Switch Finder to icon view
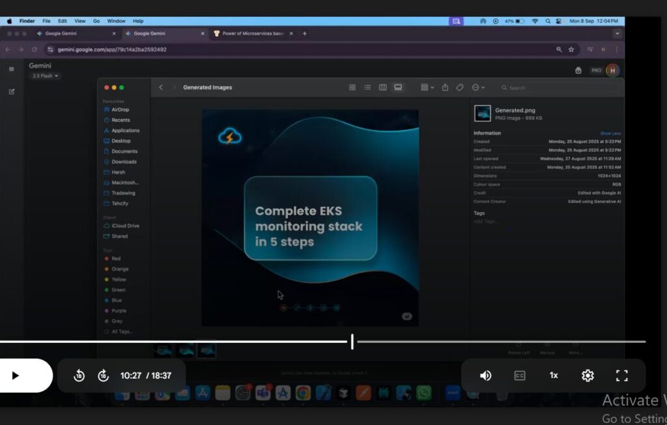The image size is (667, 425). 352,87
